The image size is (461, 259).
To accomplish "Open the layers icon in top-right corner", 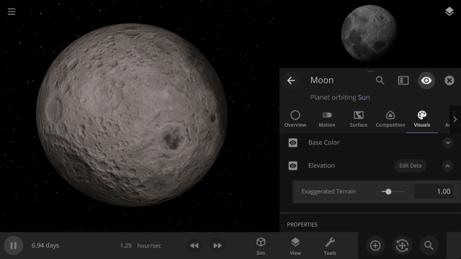I will 449,12.
